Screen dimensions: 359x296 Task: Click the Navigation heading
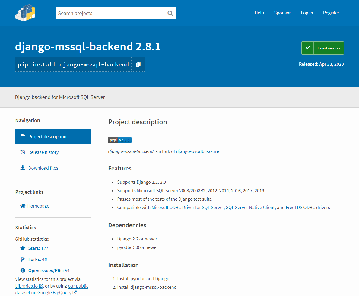coord(27,120)
